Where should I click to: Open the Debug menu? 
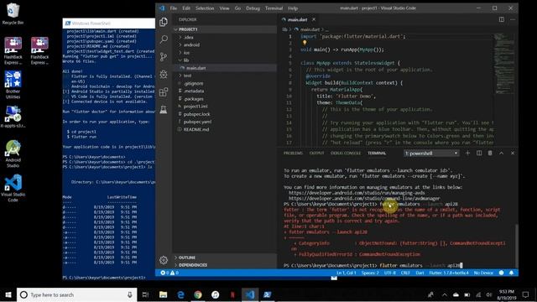(253, 8)
